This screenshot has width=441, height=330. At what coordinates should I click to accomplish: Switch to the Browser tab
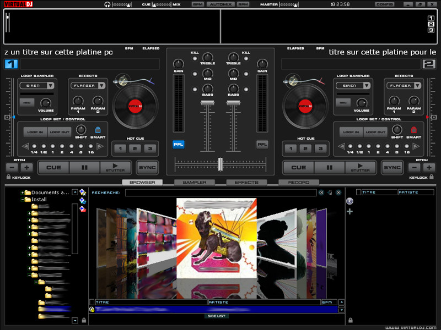[x=142, y=183]
